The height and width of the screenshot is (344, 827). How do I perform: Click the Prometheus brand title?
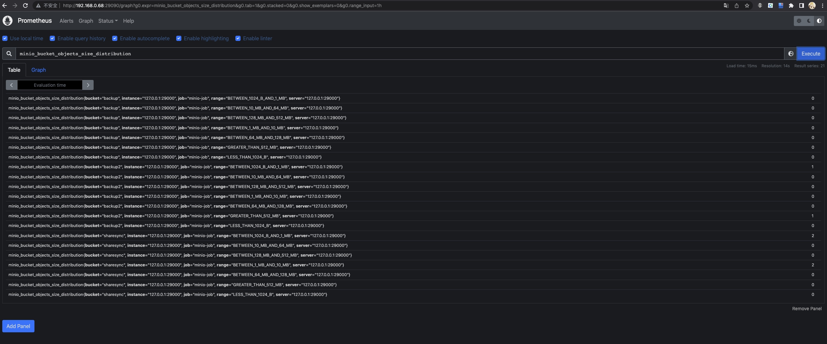[x=35, y=20]
